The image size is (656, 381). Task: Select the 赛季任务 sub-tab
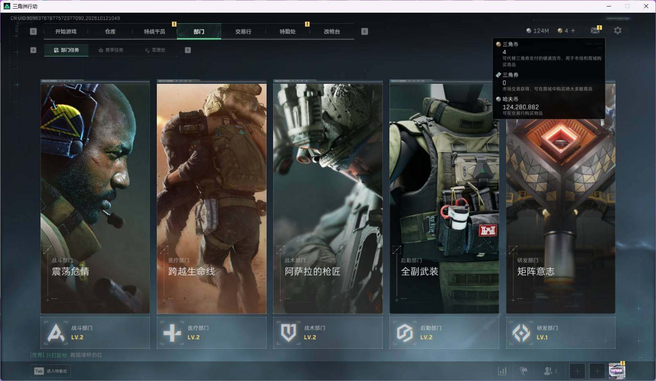pos(111,50)
